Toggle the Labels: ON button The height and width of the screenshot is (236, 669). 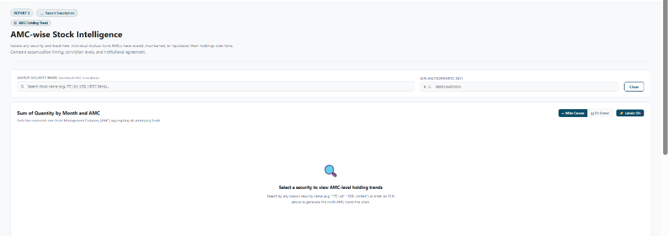pos(630,113)
